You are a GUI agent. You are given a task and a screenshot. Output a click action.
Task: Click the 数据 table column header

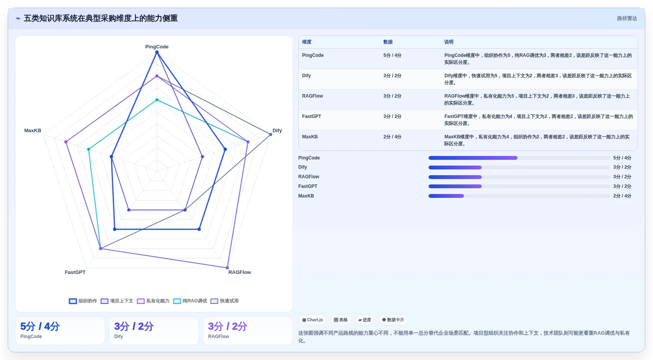pyautogui.click(x=388, y=42)
